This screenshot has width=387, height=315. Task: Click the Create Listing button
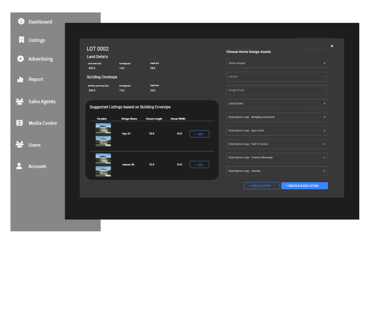click(x=262, y=186)
